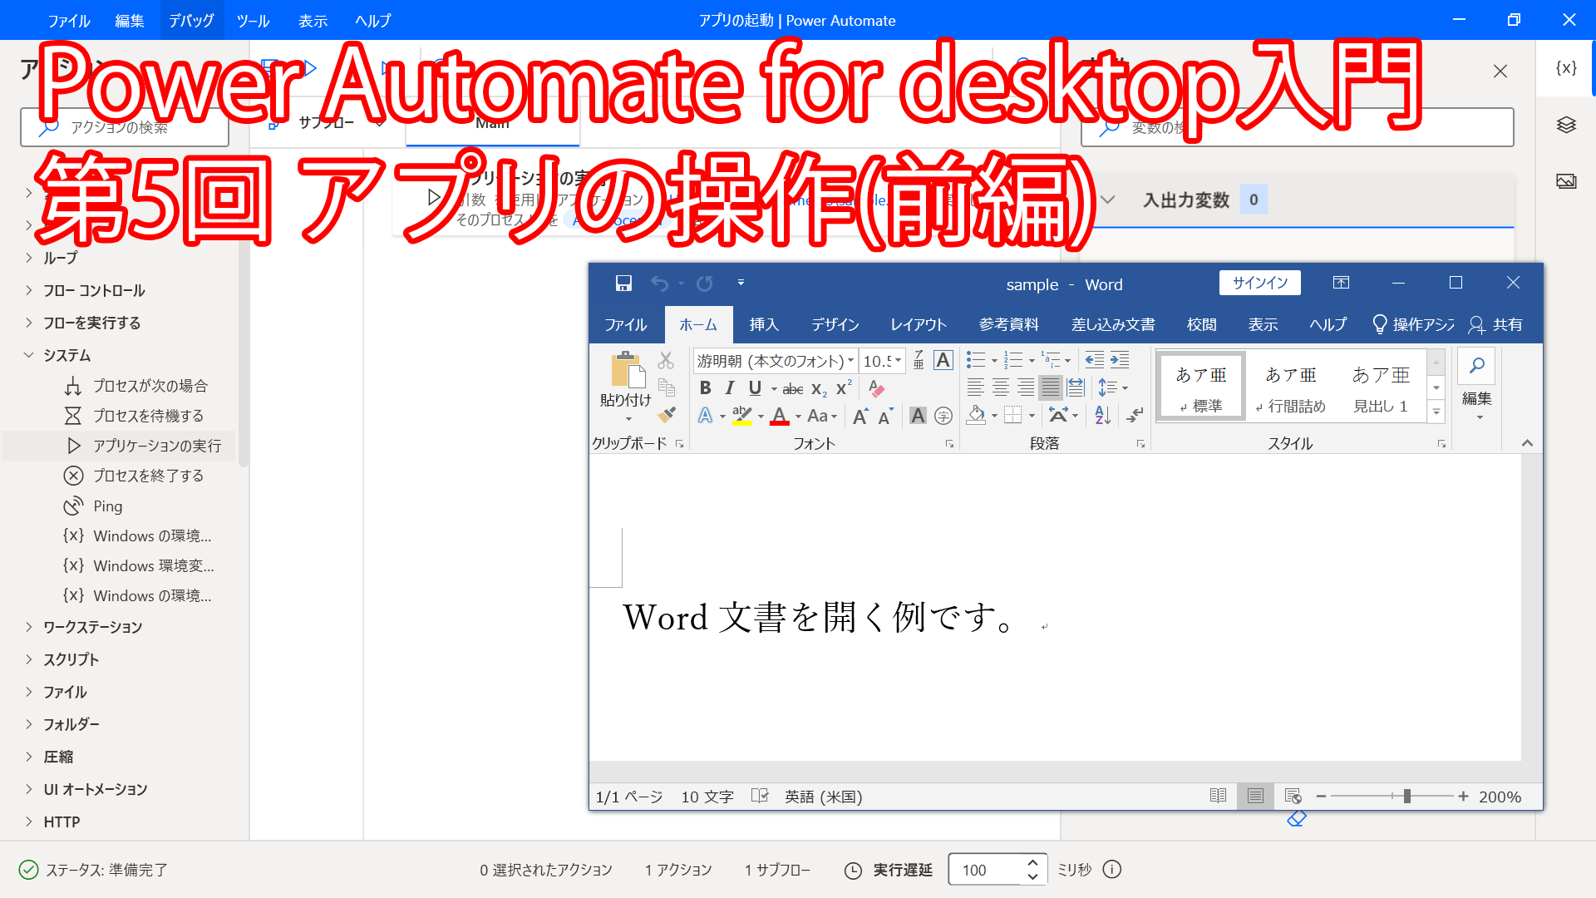The height and width of the screenshot is (898, 1596).
Task: Open the ホーム tab in Word
Action: point(698,324)
